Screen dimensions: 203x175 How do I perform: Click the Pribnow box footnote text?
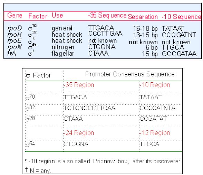click(x=103, y=162)
